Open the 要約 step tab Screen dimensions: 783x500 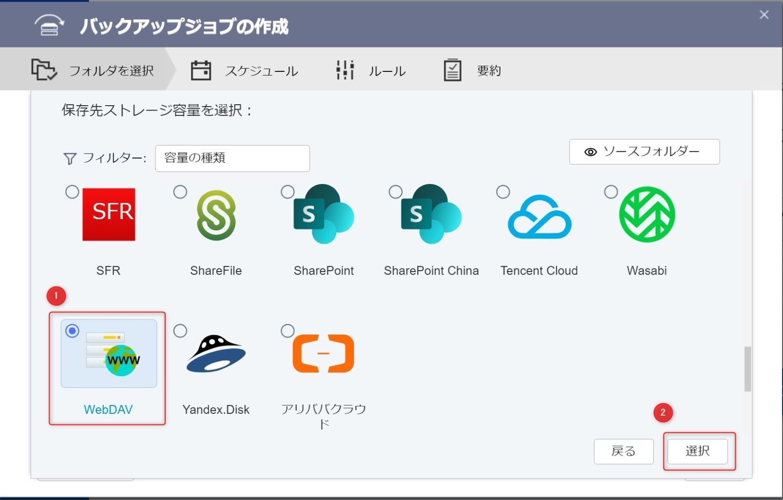point(472,70)
